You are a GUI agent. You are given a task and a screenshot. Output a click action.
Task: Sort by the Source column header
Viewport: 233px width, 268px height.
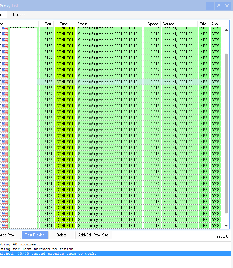point(179,24)
